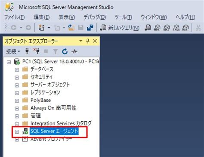This screenshot has height=157, width=204.
Task: Select the サーバー オブジェクト tree item
Action: tap(50, 85)
